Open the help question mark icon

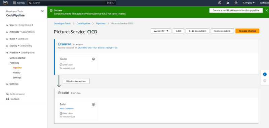pyautogui.click(x=236, y=3)
